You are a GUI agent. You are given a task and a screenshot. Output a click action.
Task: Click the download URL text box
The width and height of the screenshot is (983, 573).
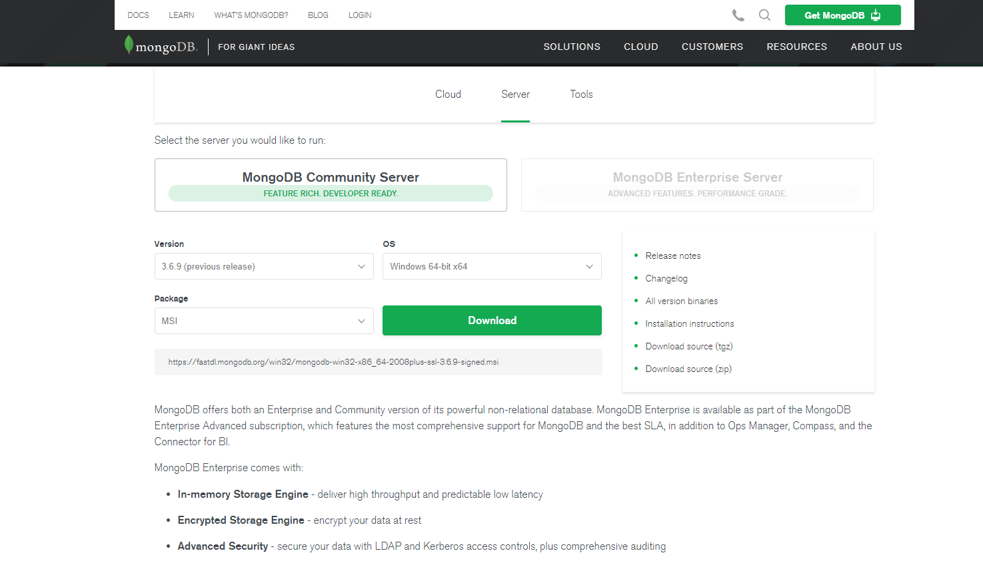(379, 362)
